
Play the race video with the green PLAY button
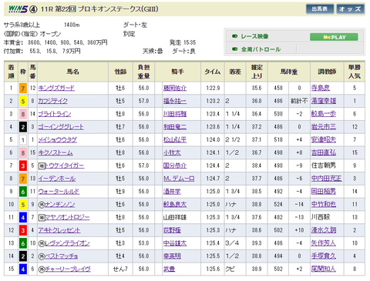[x=334, y=37]
